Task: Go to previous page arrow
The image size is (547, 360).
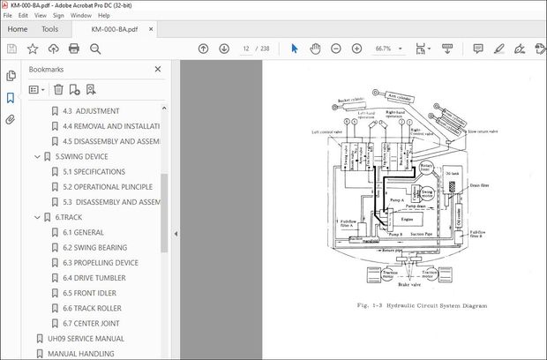Action: coord(204,49)
